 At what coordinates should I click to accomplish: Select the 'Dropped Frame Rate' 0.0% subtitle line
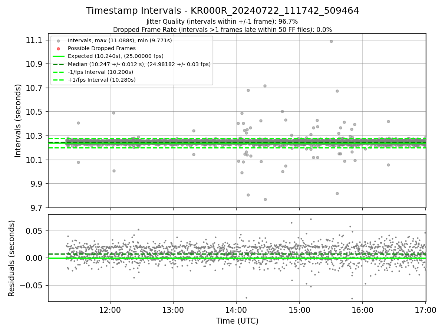point(222,30)
